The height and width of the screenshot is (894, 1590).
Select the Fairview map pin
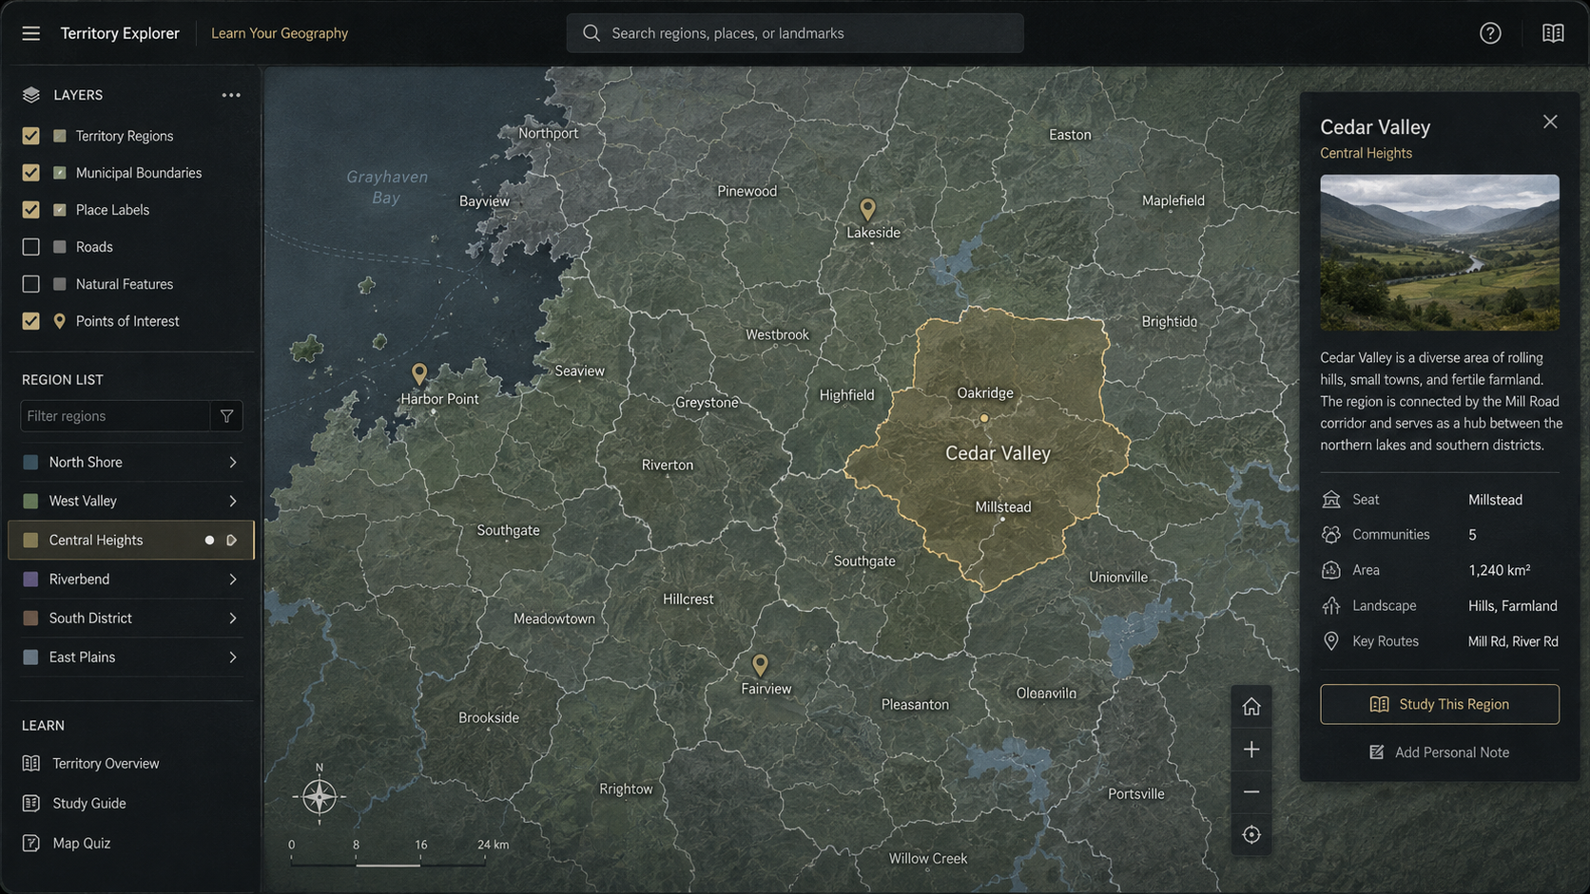760,665
